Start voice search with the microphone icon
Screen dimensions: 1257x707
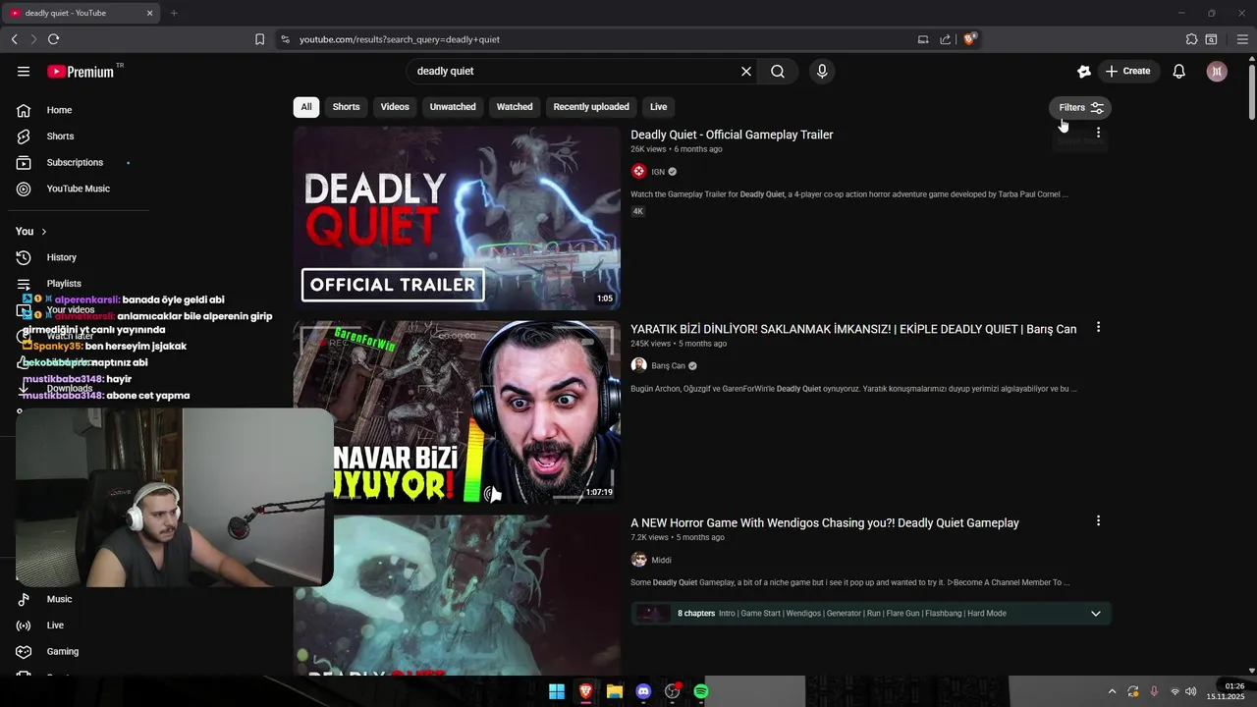tap(822, 71)
